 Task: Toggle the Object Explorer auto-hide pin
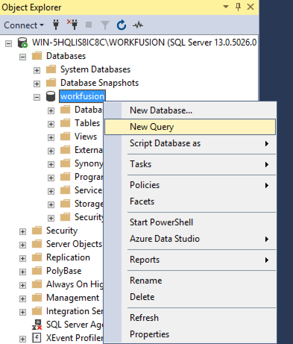[x=238, y=7]
